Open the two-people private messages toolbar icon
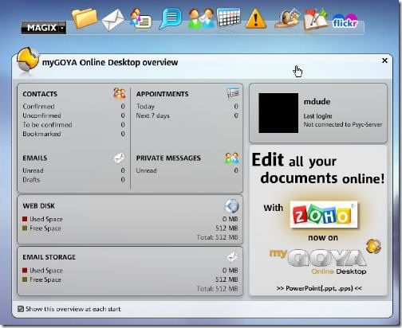This screenshot has width=402, height=328. [x=201, y=18]
